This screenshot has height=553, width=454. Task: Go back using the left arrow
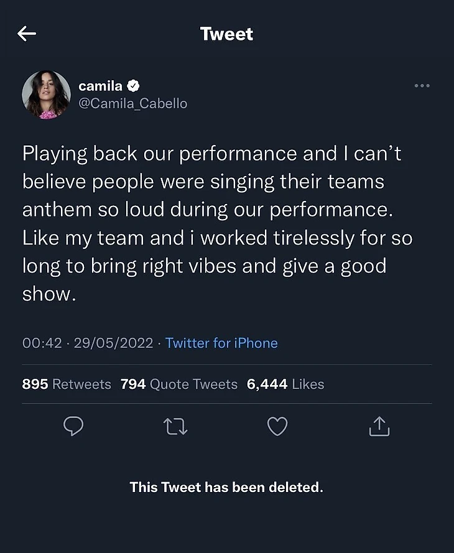coord(27,34)
